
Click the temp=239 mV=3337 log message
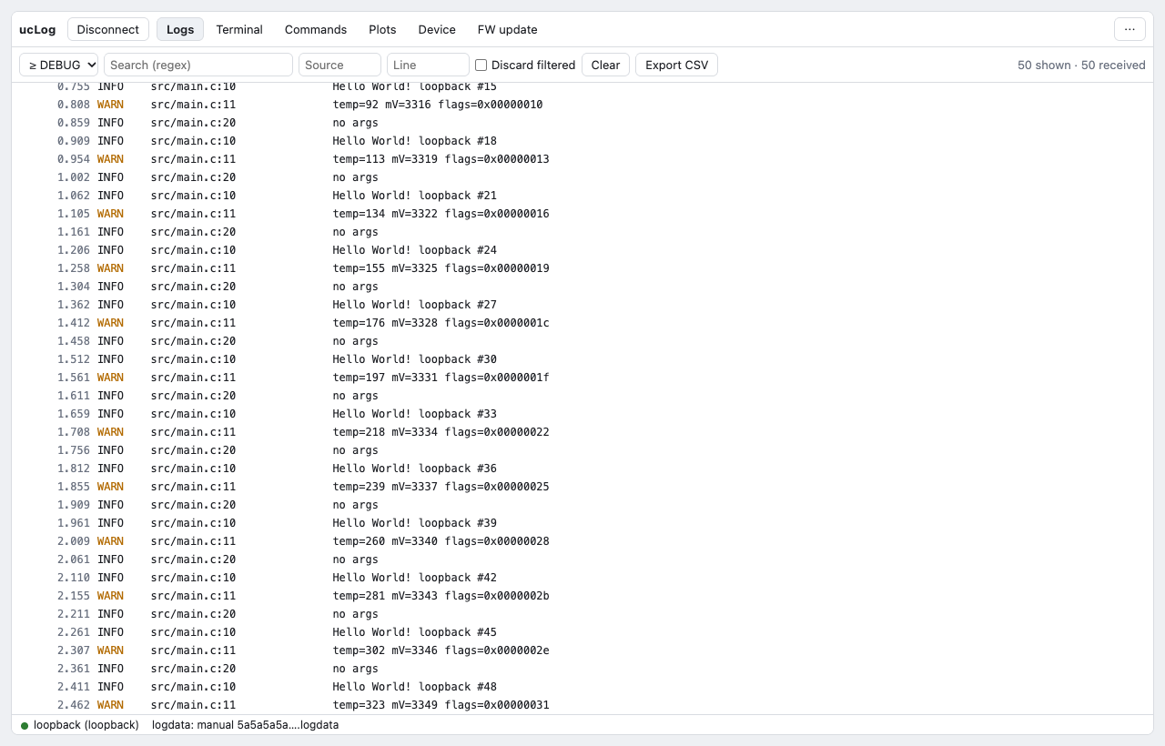[441, 487]
